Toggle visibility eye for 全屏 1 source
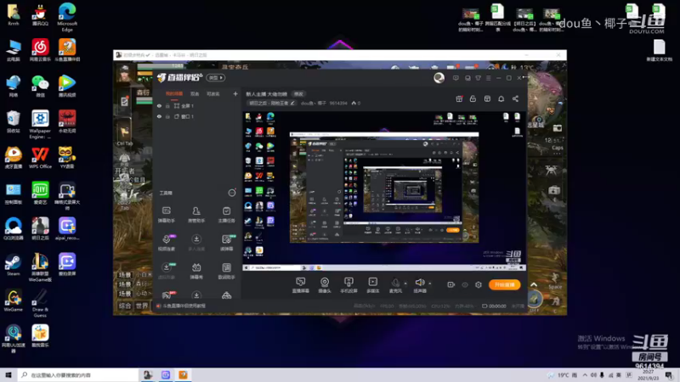The image size is (680, 382). click(x=159, y=105)
